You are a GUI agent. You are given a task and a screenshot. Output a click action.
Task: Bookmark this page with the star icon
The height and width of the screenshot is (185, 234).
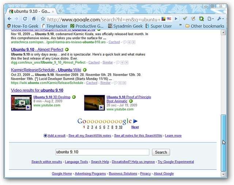(43, 19)
